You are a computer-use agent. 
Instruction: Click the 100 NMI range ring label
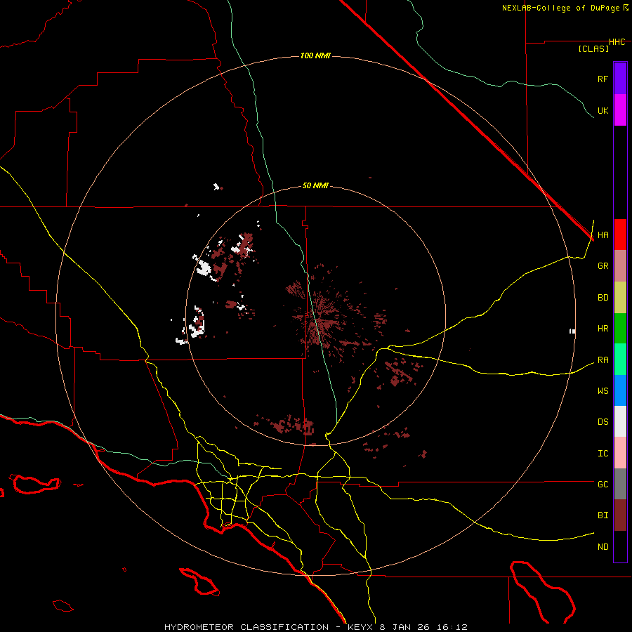click(315, 55)
